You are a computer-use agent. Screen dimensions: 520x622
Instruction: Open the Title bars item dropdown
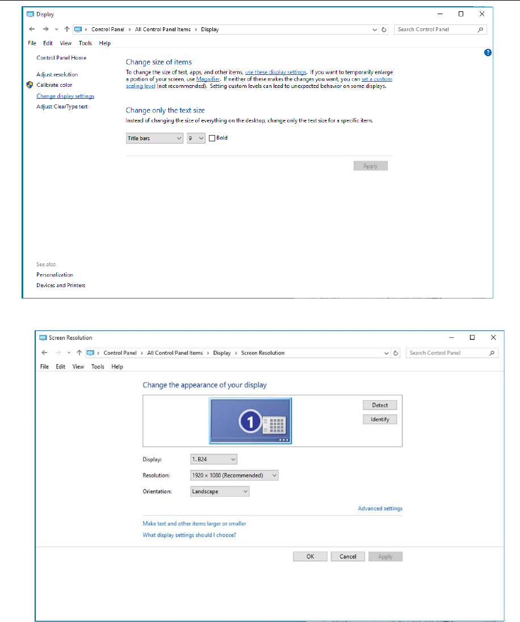point(154,138)
